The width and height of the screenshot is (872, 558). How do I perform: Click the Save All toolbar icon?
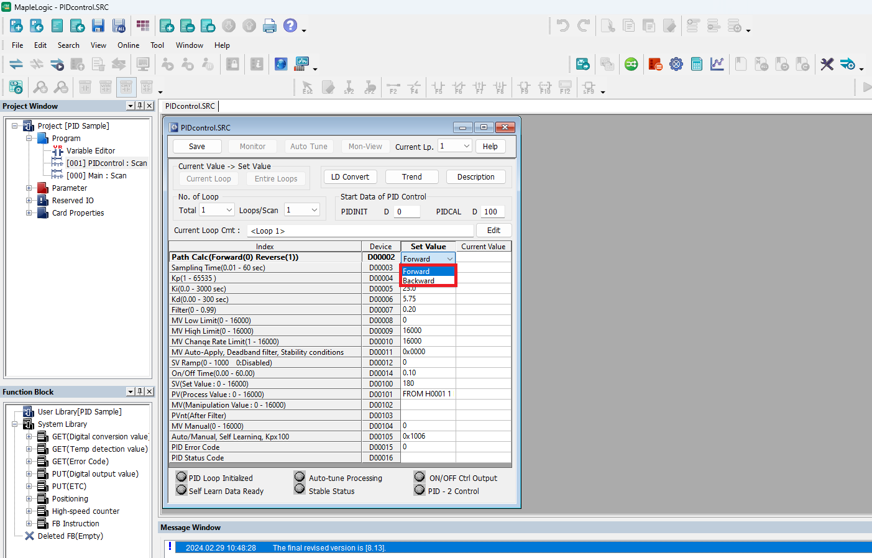tap(119, 25)
